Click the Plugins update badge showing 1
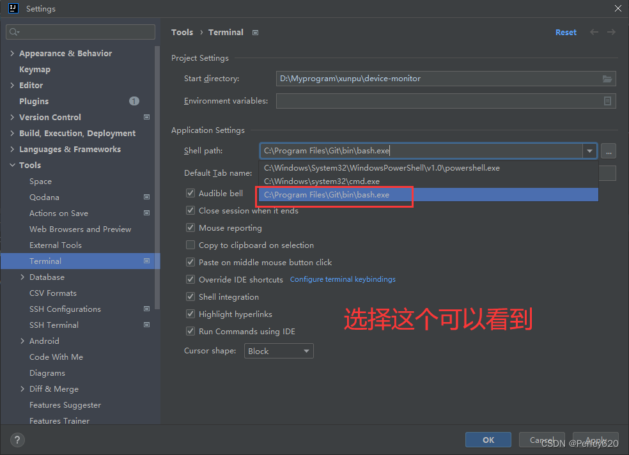Image resolution: width=629 pixels, height=455 pixels. (134, 101)
